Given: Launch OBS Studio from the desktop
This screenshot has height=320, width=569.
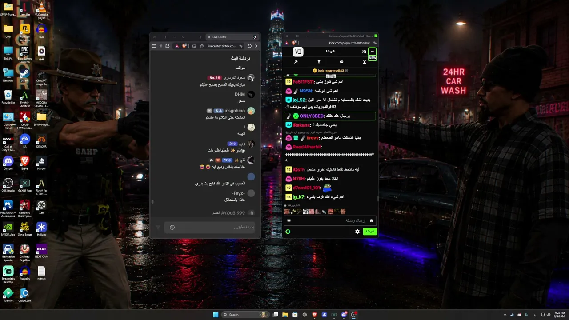Looking at the screenshot, I should (x=8, y=185).
